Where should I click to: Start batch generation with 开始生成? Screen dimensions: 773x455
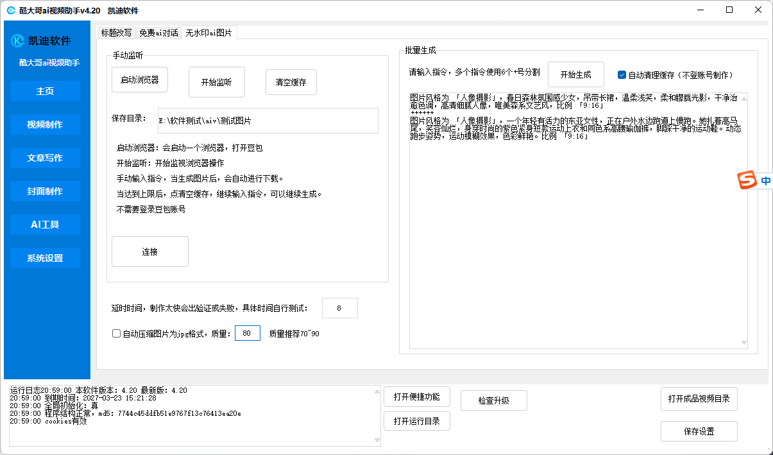point(577,74)
